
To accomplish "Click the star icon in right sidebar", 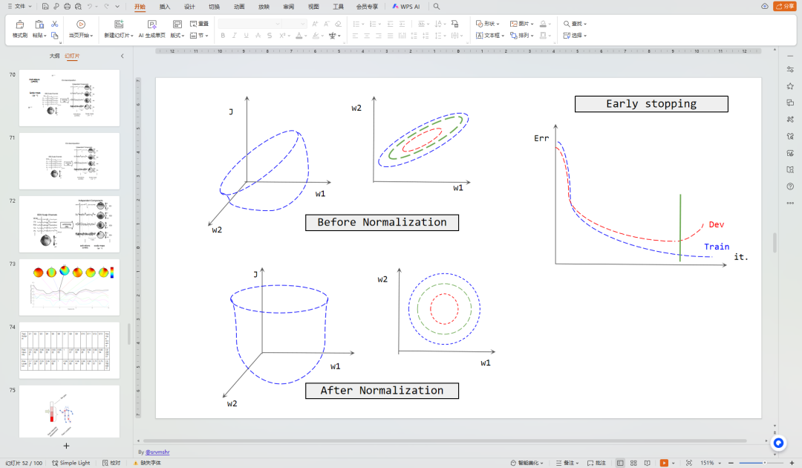I will [x=790, y=86].
